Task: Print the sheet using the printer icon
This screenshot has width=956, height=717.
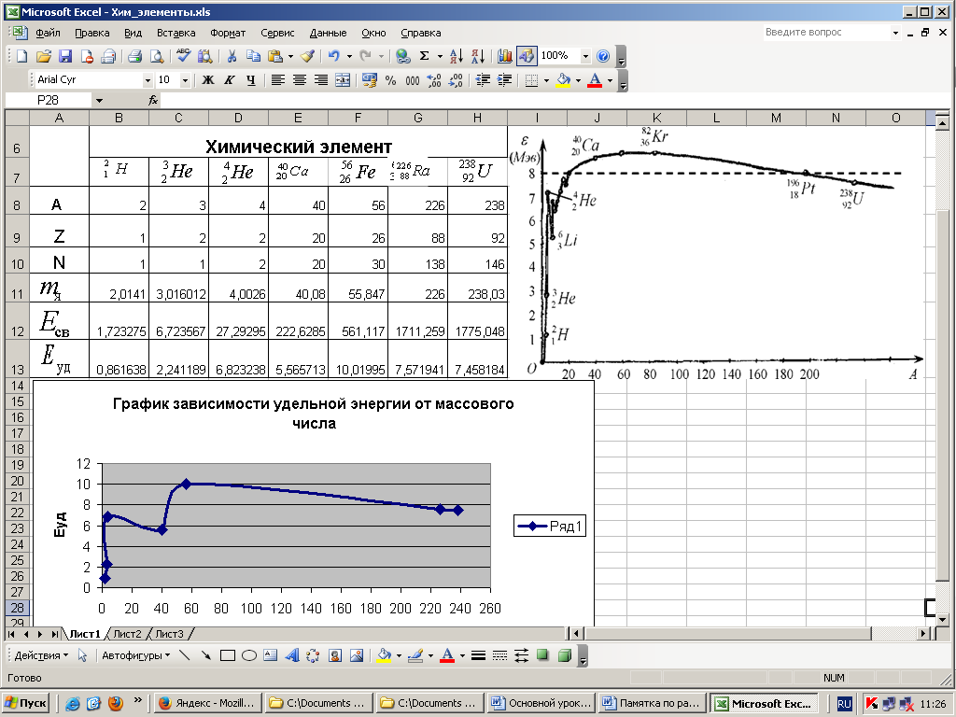Action: point(134,56)
